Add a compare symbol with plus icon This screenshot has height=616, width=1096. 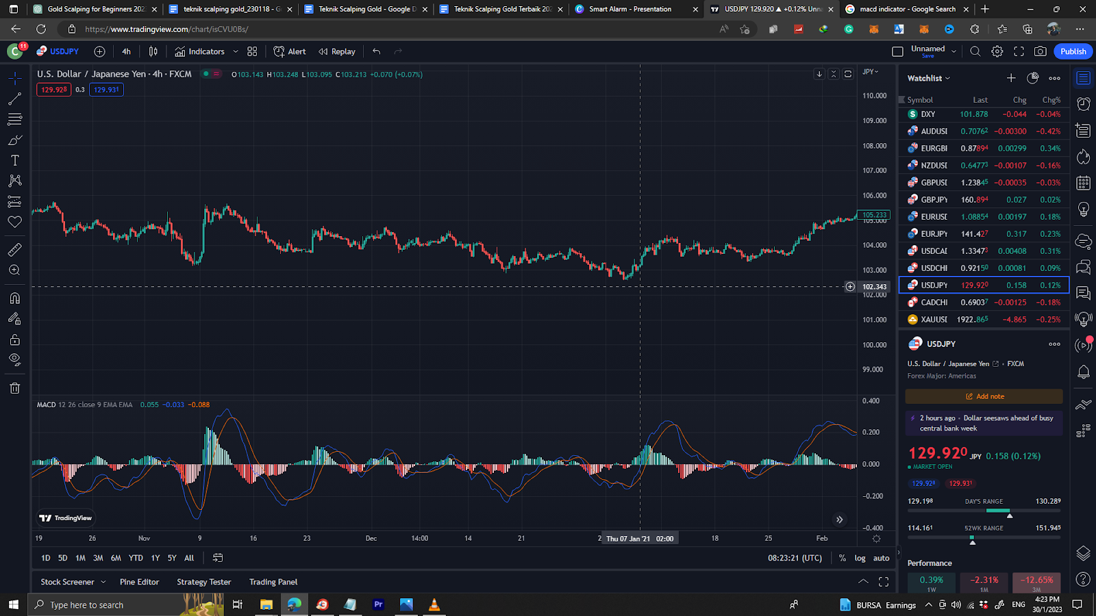pos(99,51)
